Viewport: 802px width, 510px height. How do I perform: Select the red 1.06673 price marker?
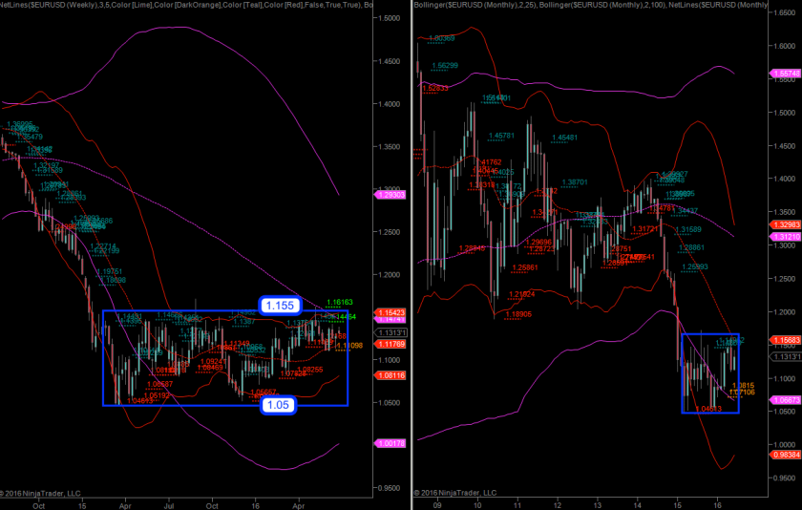[x=785, y=400]
